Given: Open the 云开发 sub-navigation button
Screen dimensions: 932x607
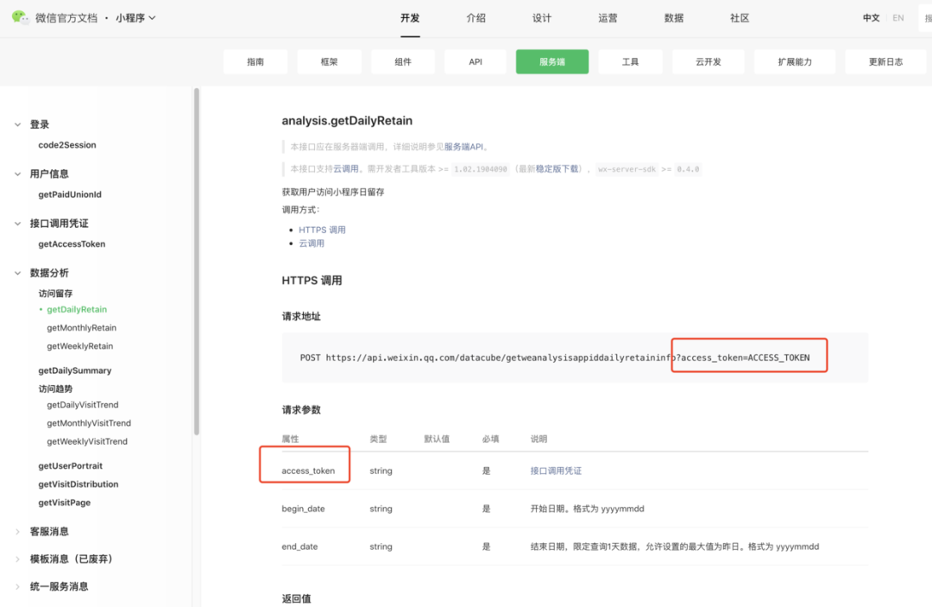Looking at the screenshot, I should (708, 62).
